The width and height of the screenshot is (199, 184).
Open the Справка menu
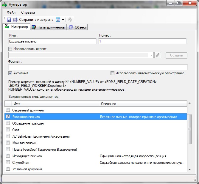(28, 12)
